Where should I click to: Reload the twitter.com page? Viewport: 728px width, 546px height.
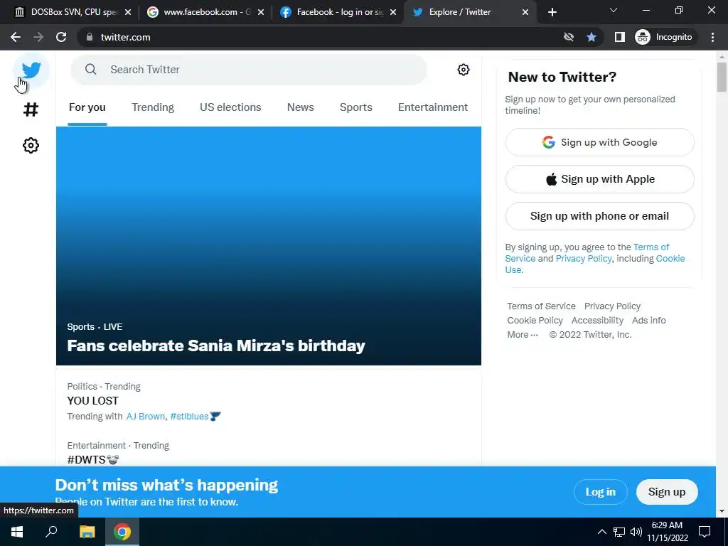pyautogui.click(x=61, y=37)
